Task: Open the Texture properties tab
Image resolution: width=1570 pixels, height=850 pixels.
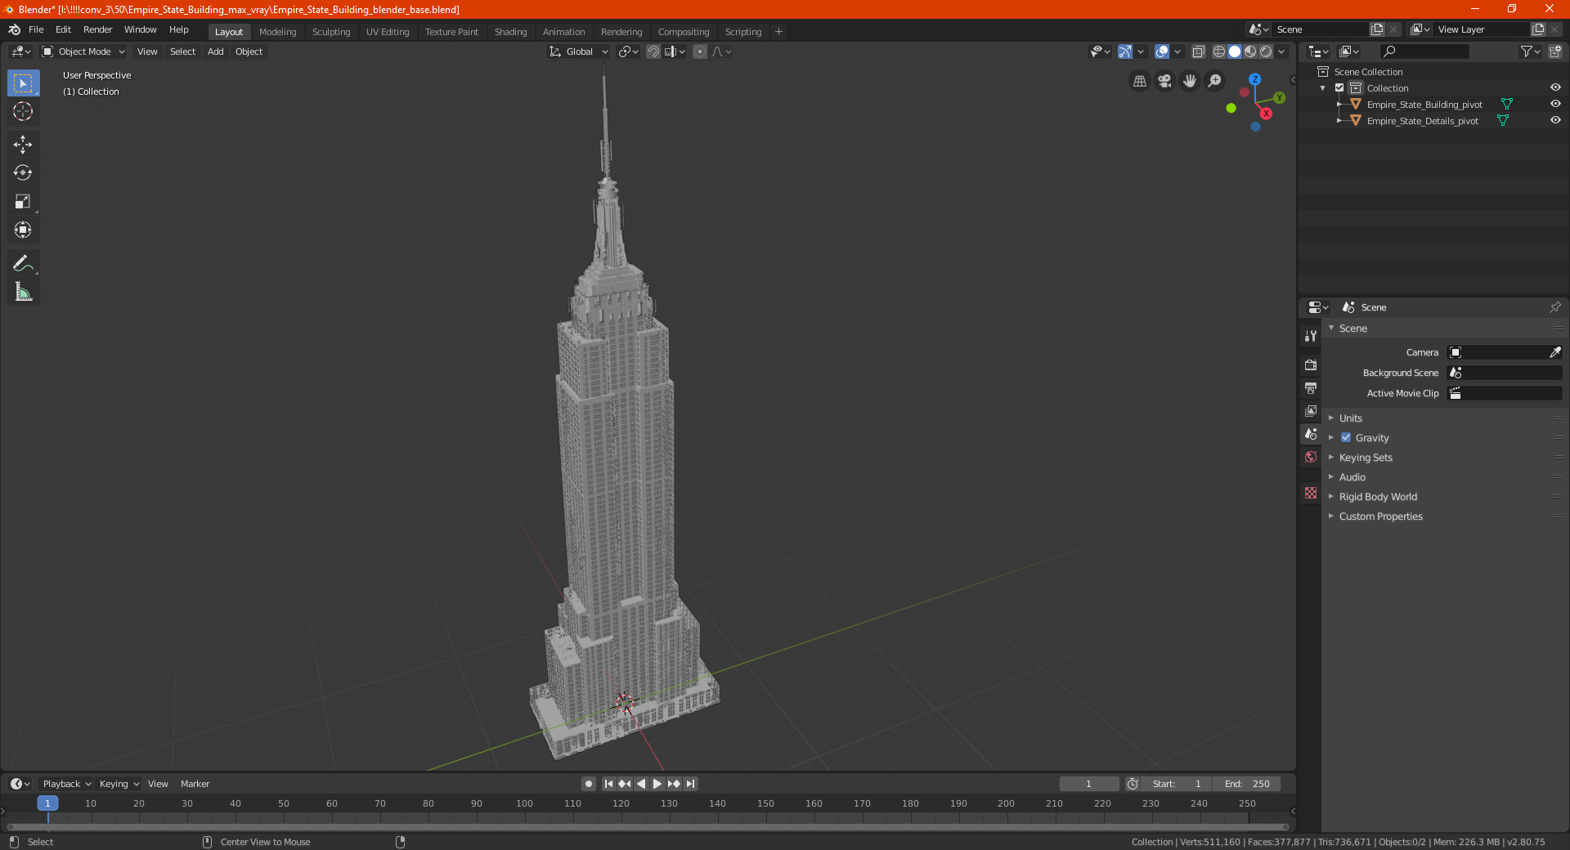Action: 1311,493
